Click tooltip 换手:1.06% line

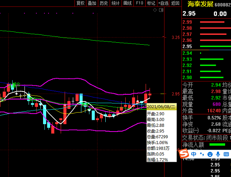tap(157, 143)
